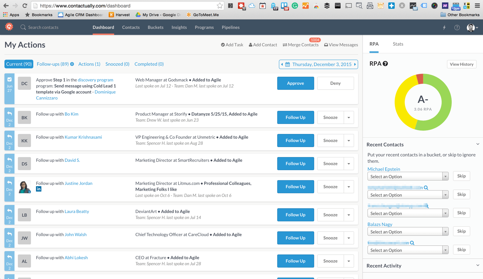Click search icon beside second recent contact email
483x279 pixels.
pos(426,188)
